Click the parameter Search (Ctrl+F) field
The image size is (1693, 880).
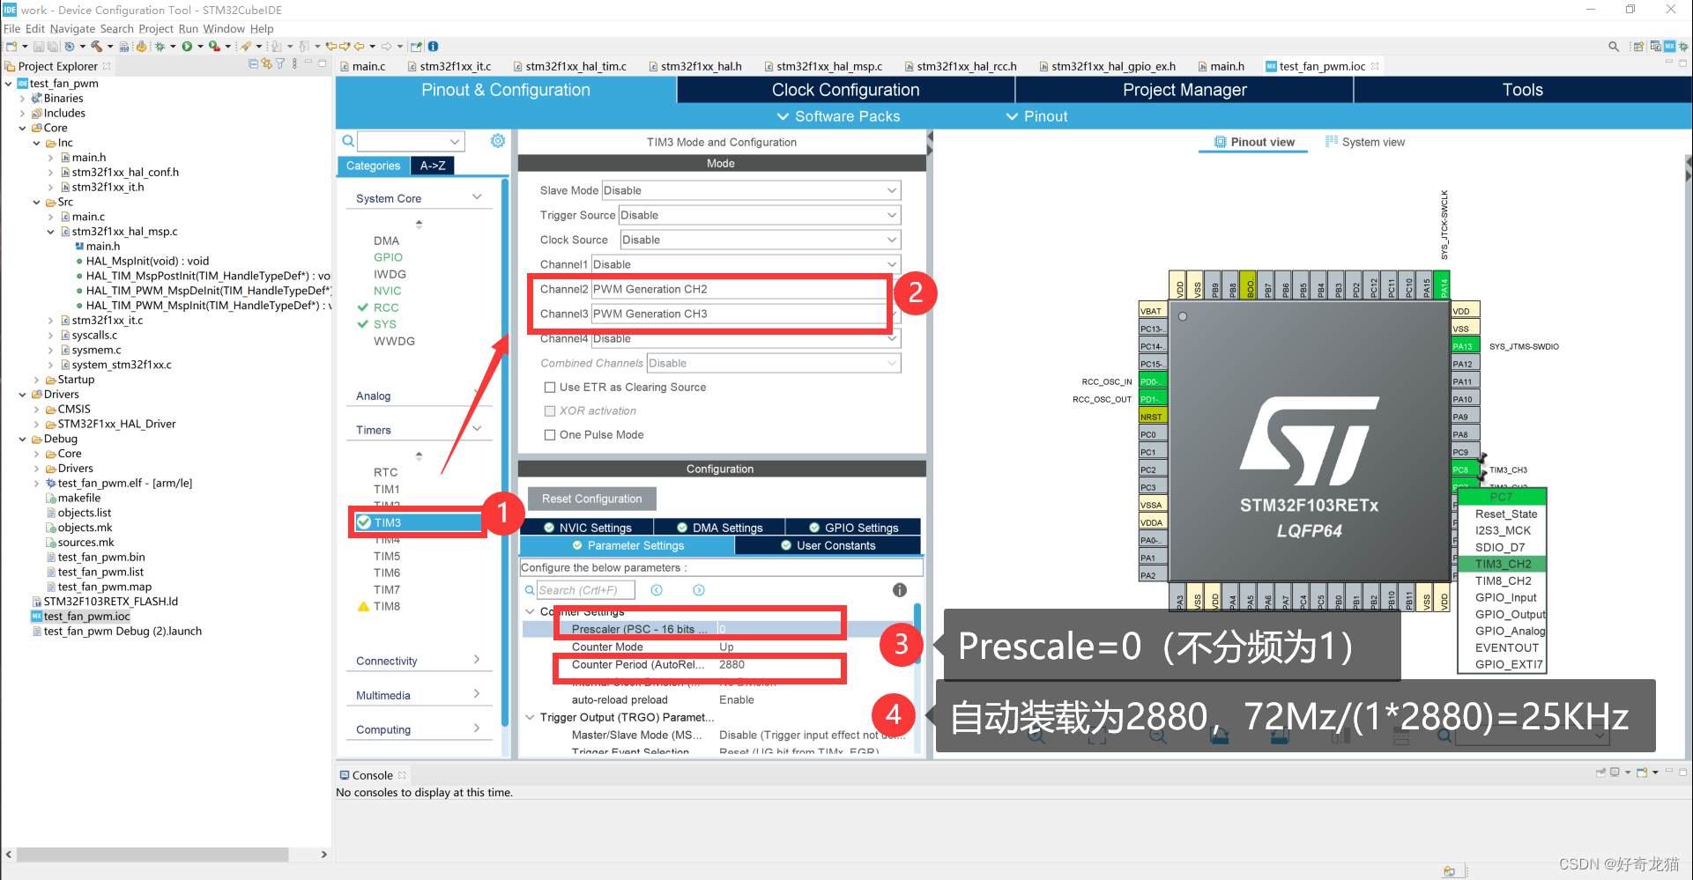[584, 589]
